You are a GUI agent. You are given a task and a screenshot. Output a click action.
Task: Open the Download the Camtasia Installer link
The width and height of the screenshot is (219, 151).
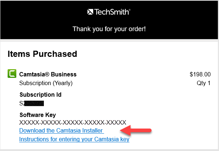tap(61, 130)
